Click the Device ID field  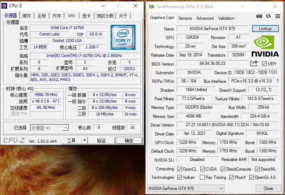pyautogui.click(x=256, y=72)
